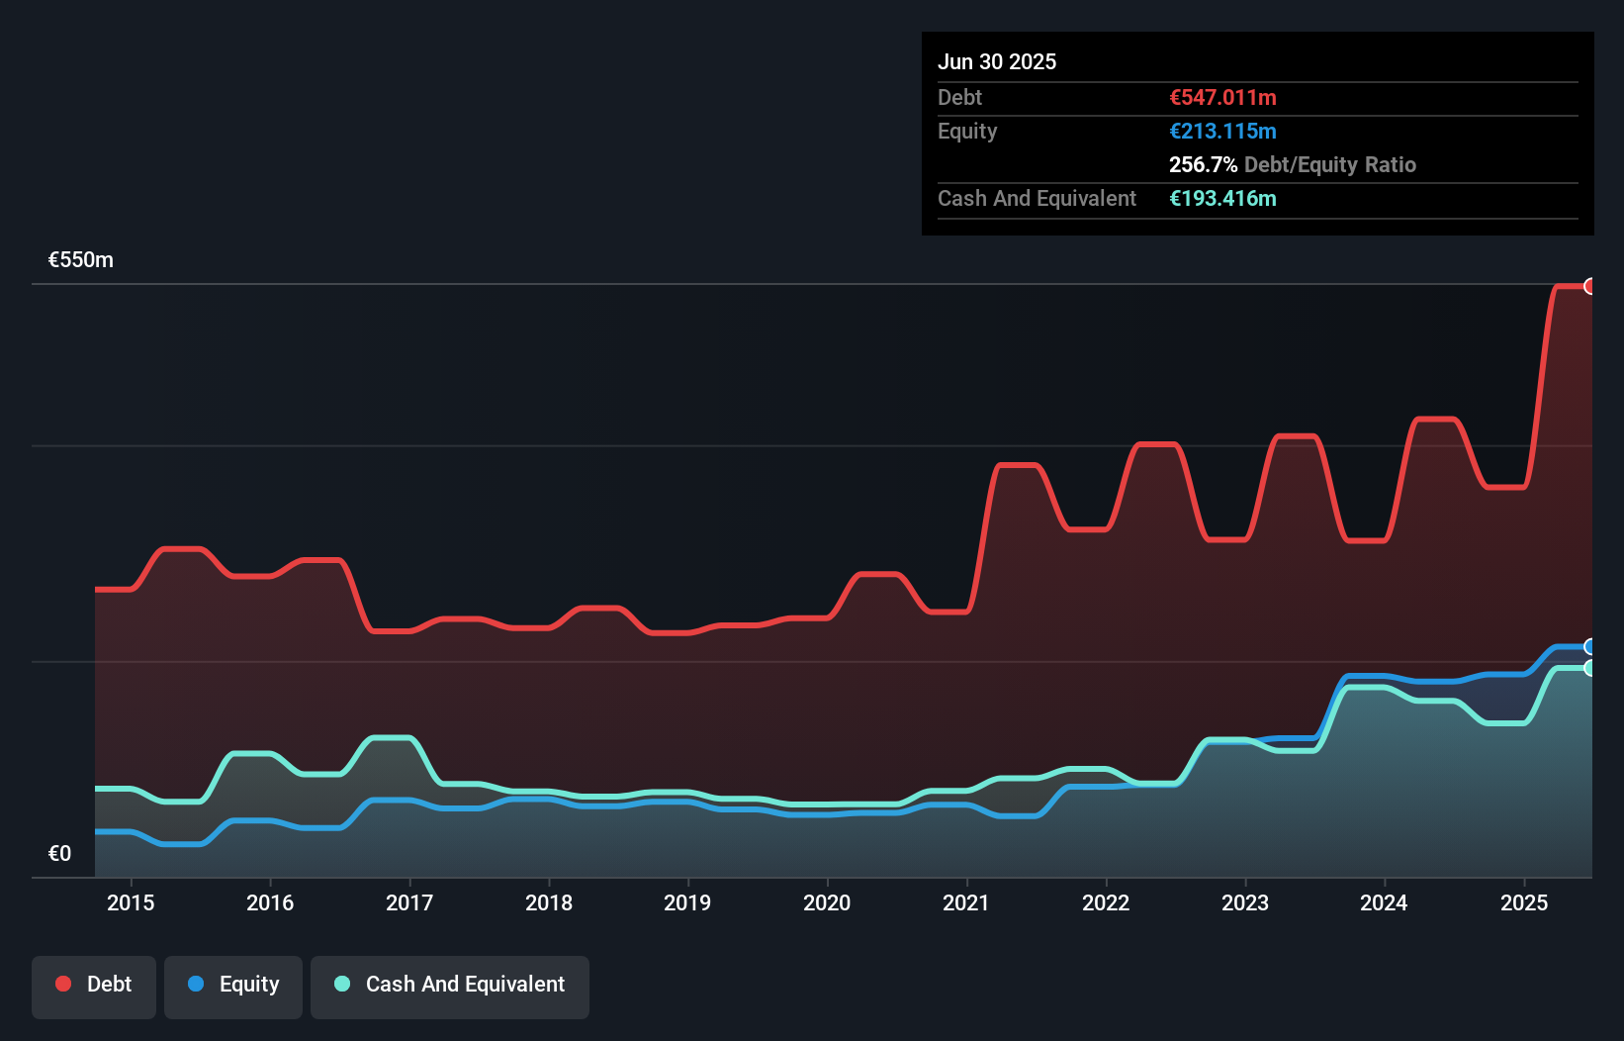Select the 2021 label on the x-axis
The height and width of the screenshot is (1041, 1624).
pyautogui.click(x=966, y=902)
